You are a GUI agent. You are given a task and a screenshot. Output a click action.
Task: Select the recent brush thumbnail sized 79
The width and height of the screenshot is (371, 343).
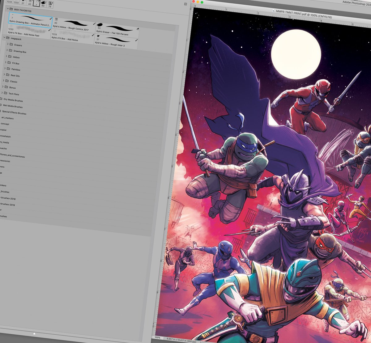[x=50, y=4]
